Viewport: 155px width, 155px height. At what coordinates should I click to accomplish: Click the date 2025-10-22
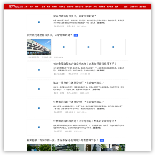[79, 131]
